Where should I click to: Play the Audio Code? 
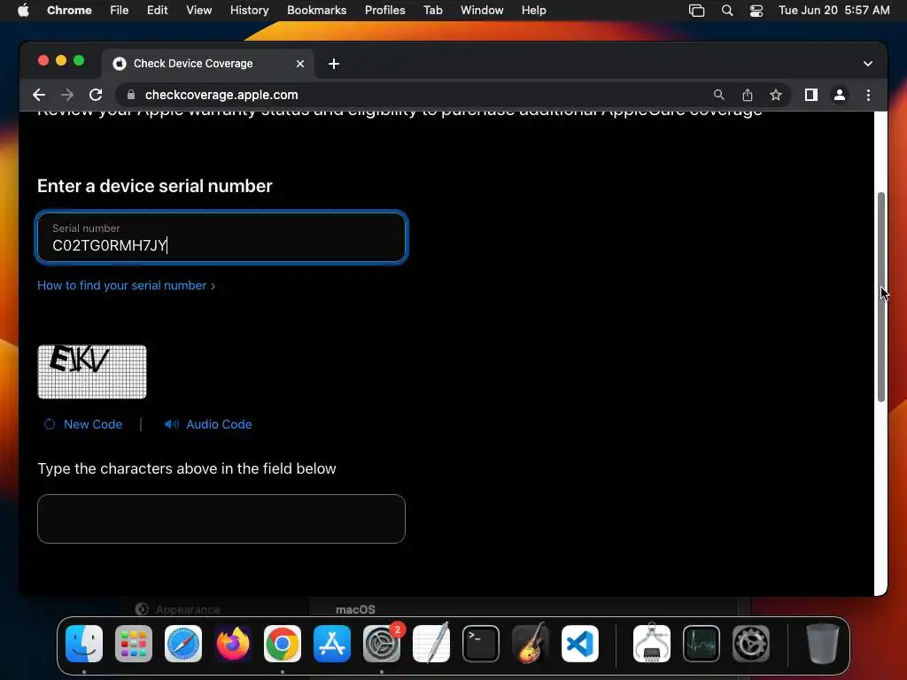208,424
